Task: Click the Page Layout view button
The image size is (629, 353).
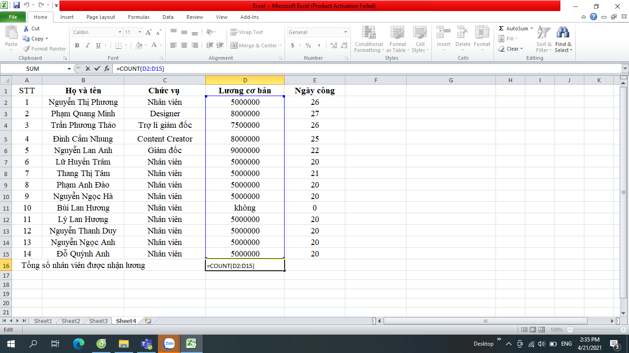Action: [533, 330]
